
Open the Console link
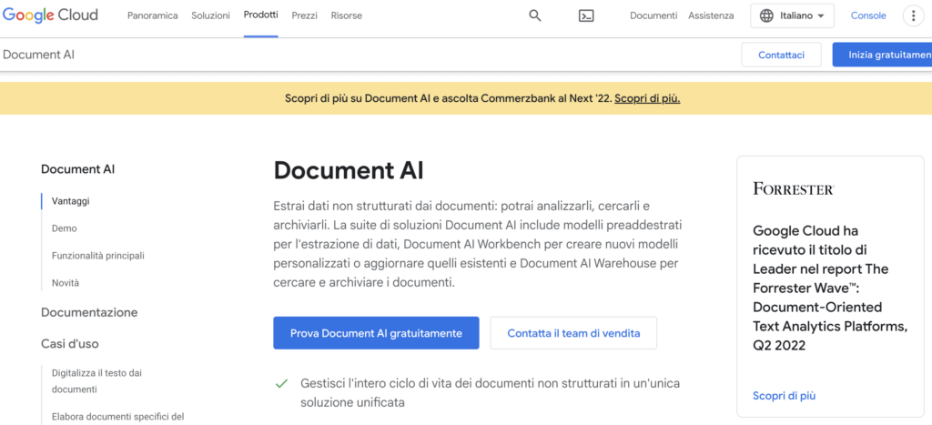(x=868, y=15)
